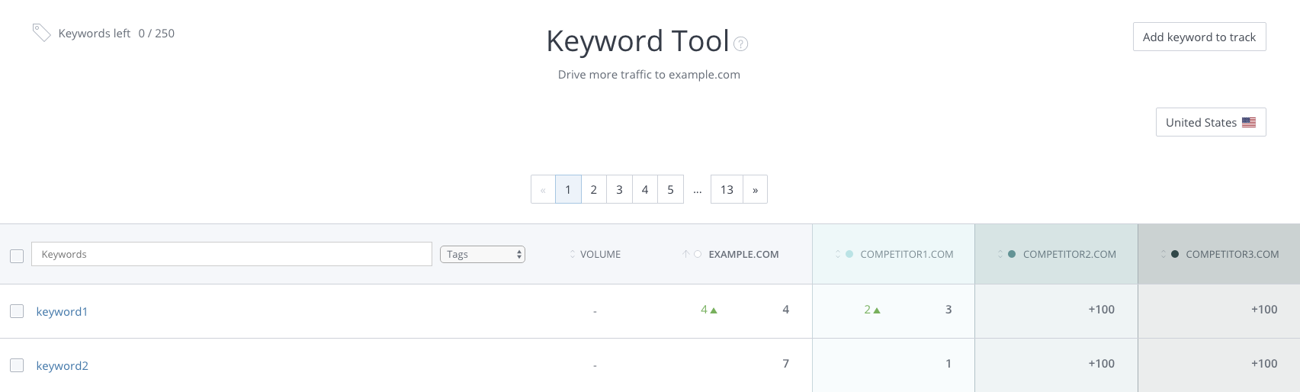Jump to last page 13
Image resolution: width=1300 pixels, height=392 pixels.
pyautogui.click(x=727, y=189)
